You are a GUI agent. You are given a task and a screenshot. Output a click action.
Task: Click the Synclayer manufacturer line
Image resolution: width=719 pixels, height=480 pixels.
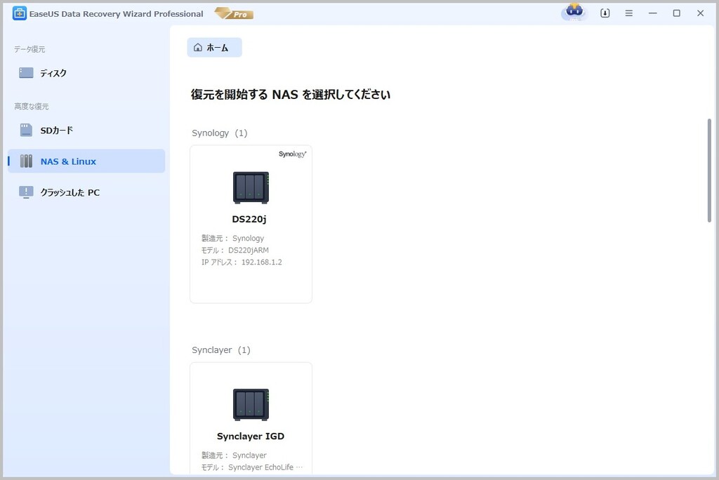[x=234, y=455]
